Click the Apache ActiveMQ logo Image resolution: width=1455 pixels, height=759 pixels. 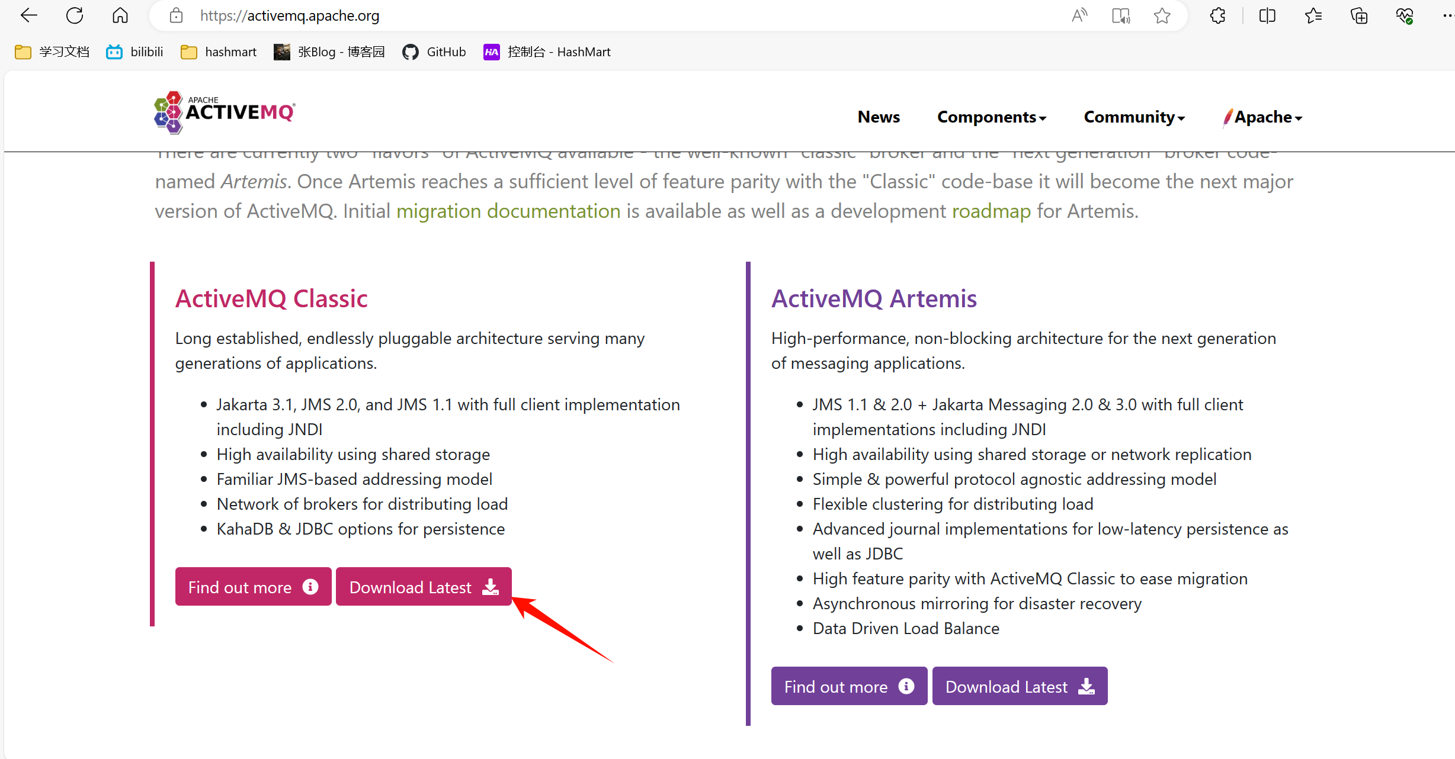pos(225,112)
